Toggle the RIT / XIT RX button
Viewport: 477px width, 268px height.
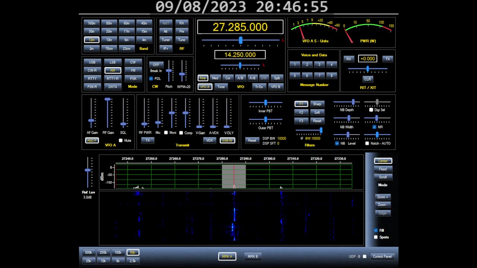pyautogui.click(x=348, y=59)
